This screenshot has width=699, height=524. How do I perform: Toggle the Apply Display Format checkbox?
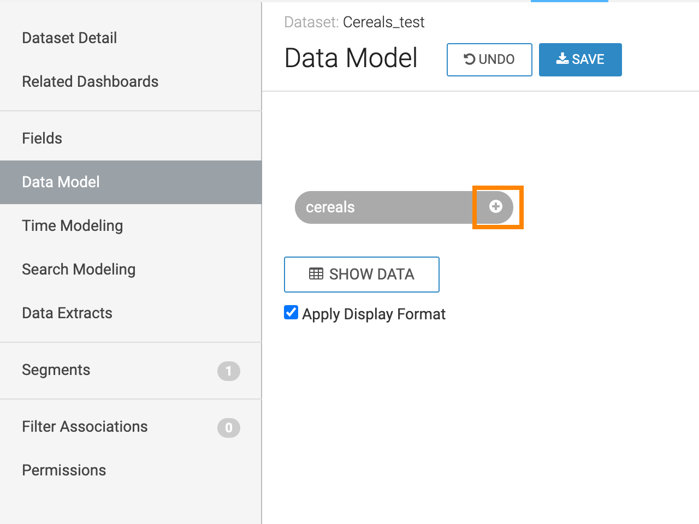pos(291,313)
